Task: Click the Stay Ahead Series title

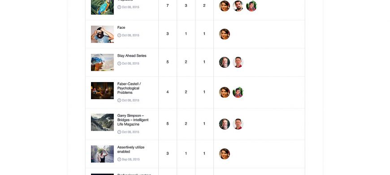Action: 132,56
